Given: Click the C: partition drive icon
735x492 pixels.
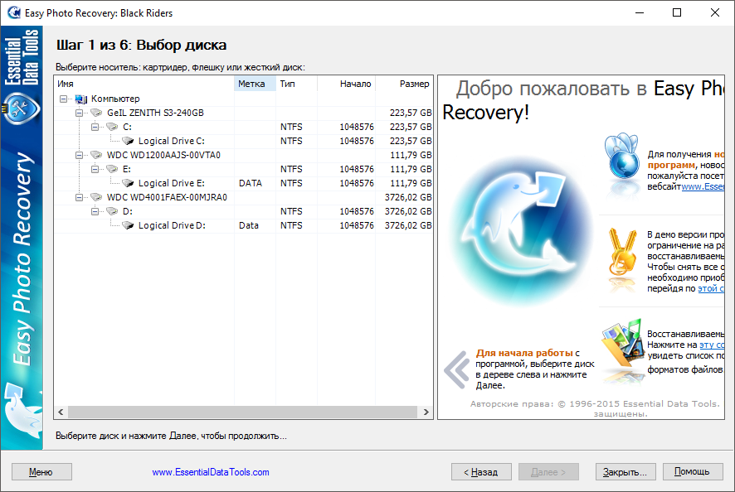Looking at the screenshot, I should click(112, 127).
